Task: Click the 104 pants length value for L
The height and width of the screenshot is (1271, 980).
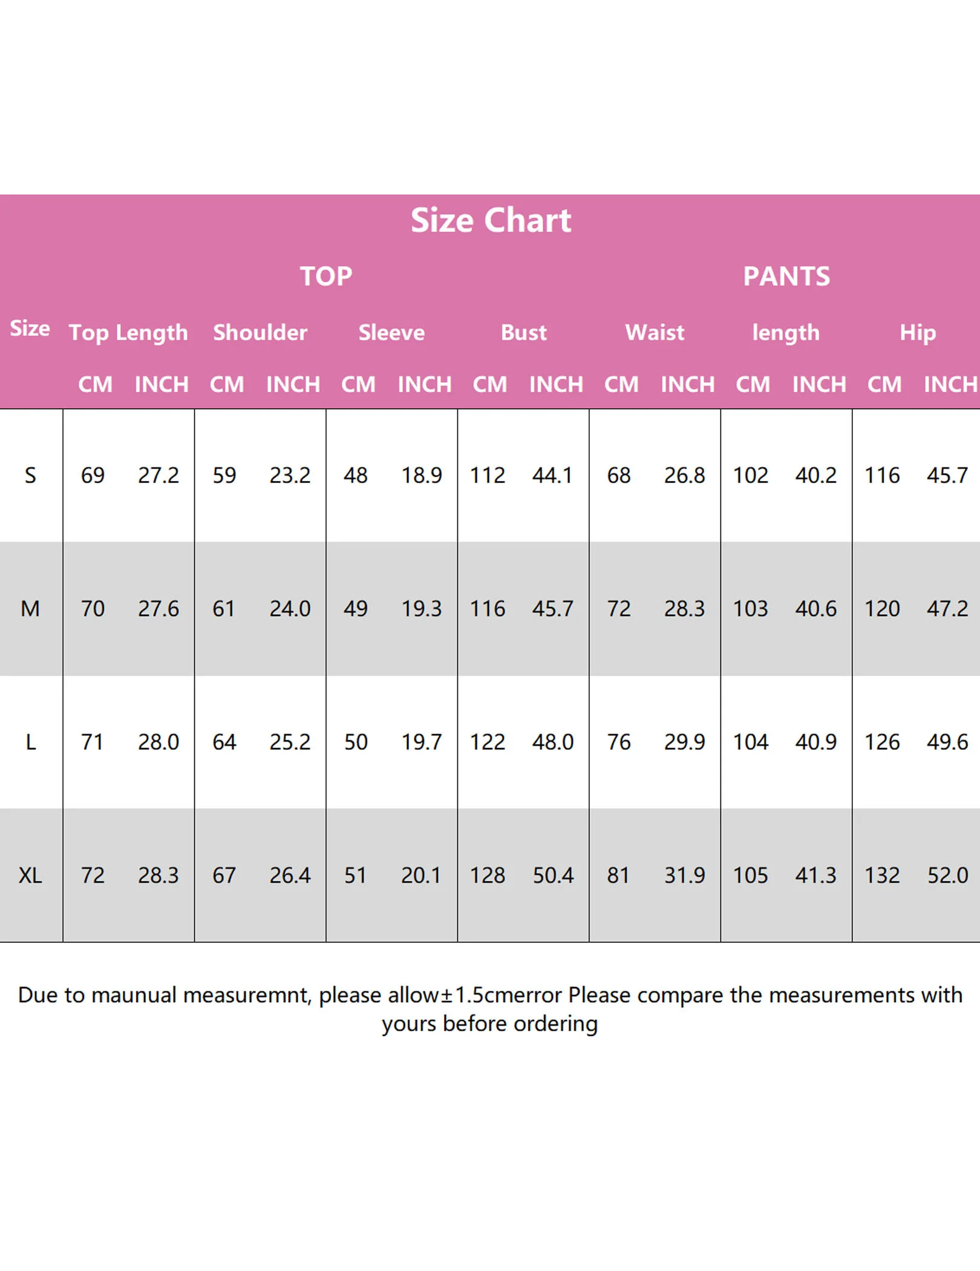Action: click(750, 742)
